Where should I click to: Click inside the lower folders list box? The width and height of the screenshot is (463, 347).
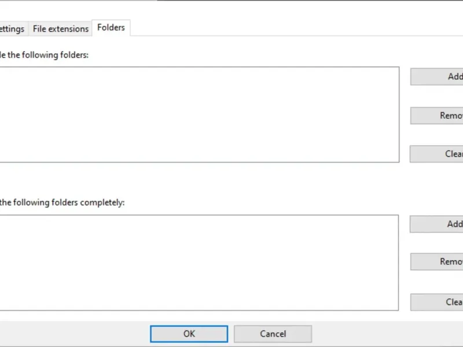(x=197, y=263)
